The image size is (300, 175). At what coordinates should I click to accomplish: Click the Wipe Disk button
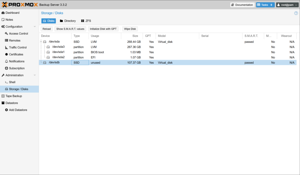(x=130, y=29)
